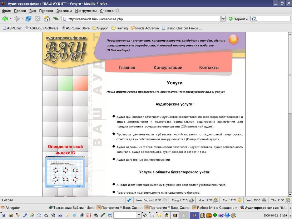
Task: Click the Определите свой индекс IQ link
Action: 65,150
